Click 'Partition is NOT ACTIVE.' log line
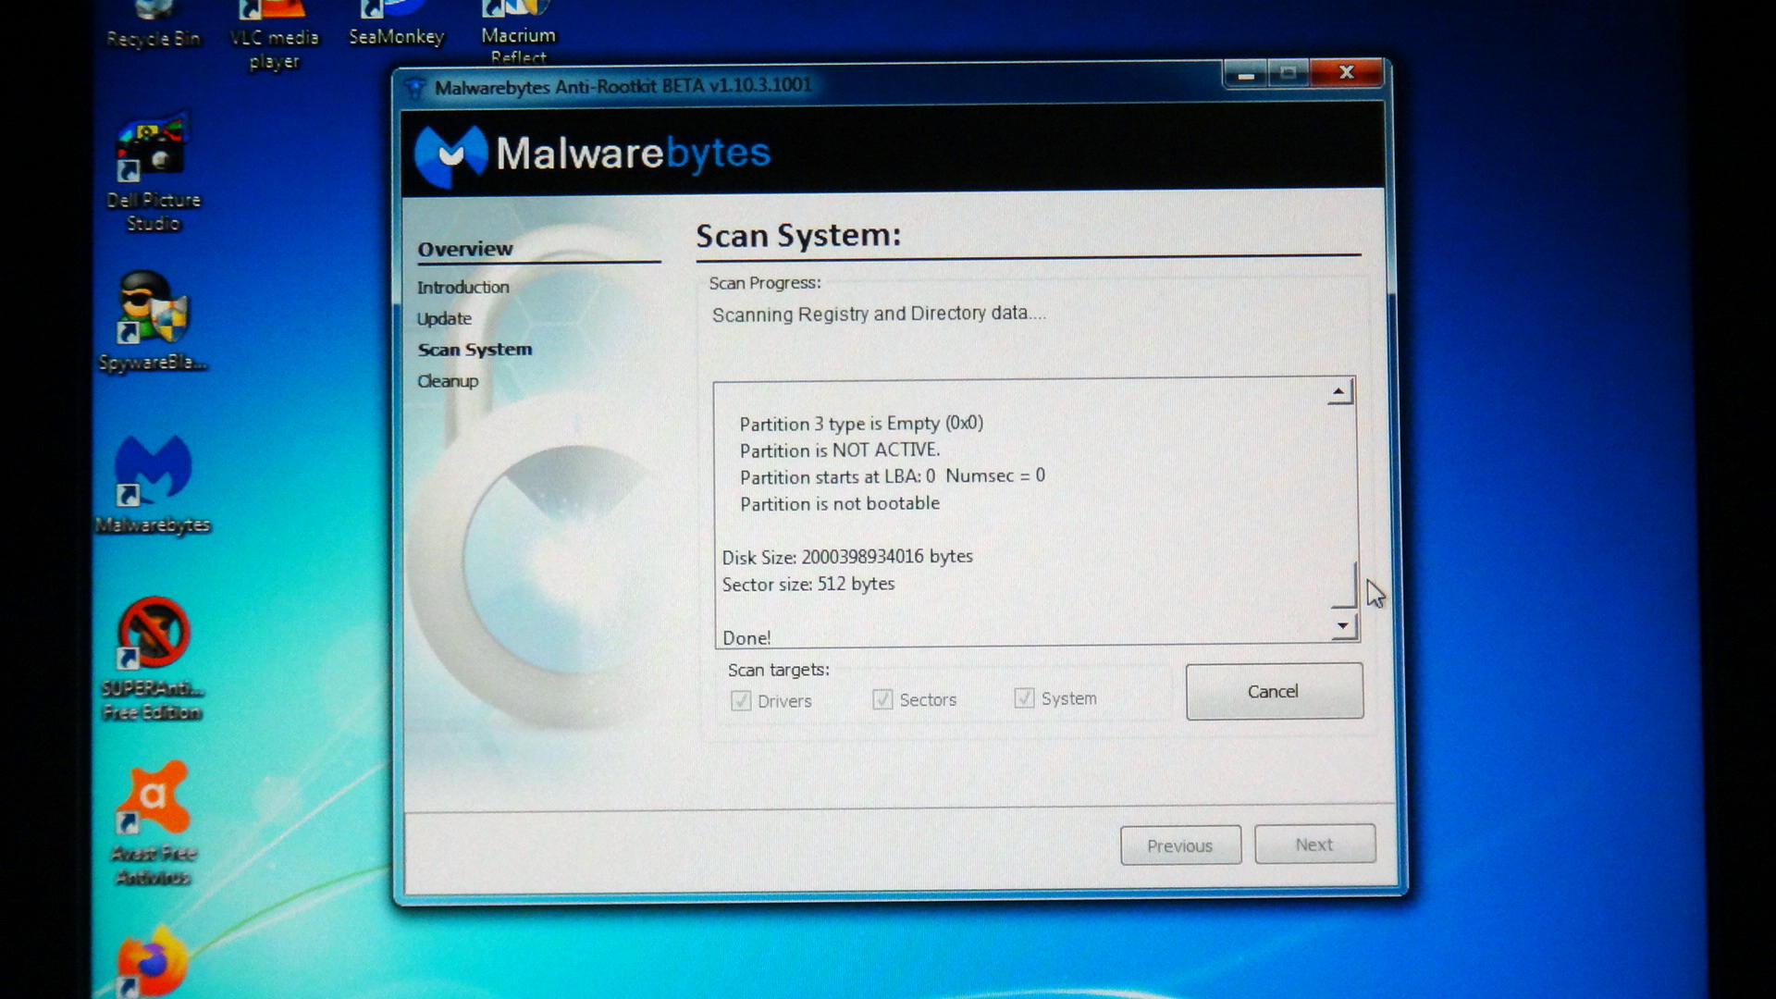Screen dimensions: 1776x999 [840, 450]
